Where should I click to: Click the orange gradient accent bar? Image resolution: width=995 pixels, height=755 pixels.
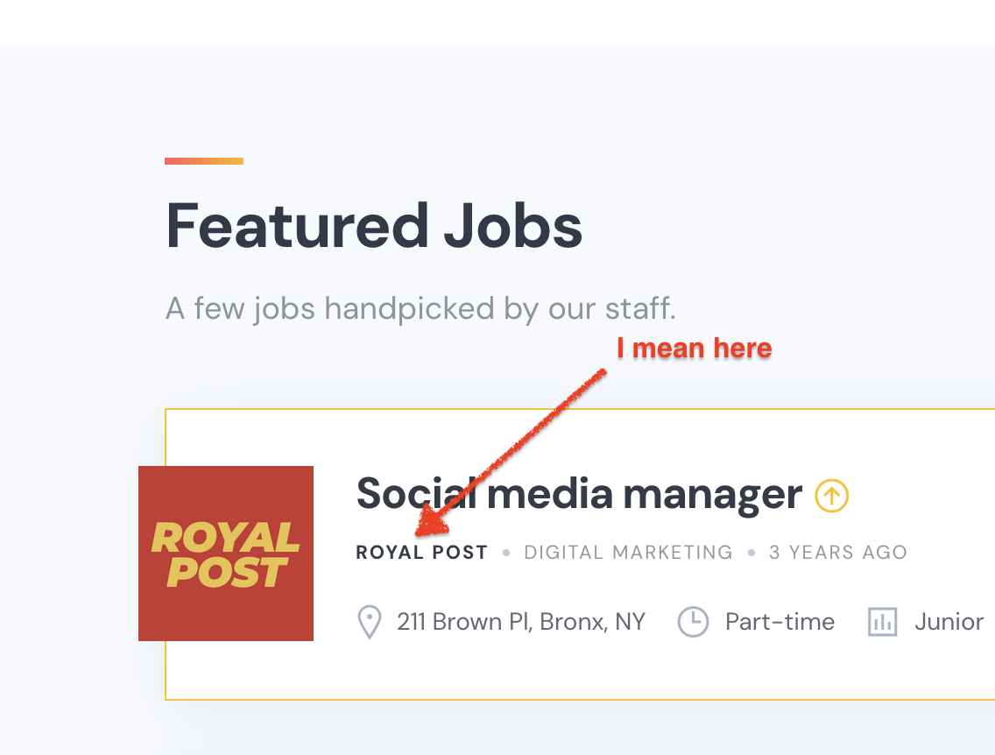click(x=204, y=161)
